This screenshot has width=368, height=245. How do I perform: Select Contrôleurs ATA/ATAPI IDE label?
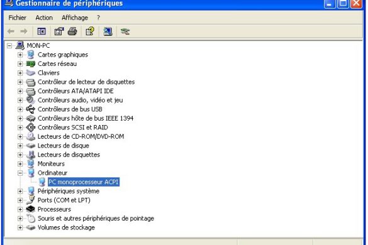(x=75, y=91)
